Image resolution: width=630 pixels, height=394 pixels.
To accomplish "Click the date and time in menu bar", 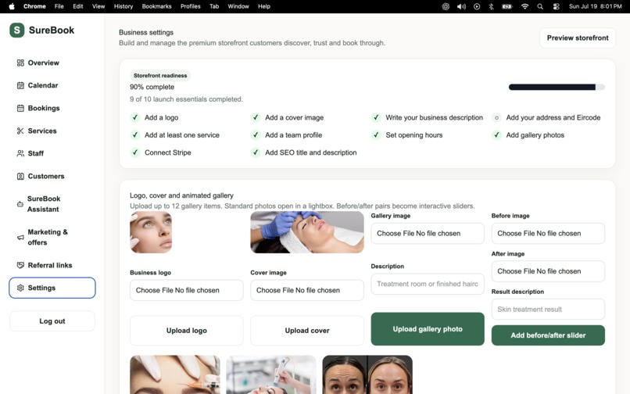I will tap(595, 6).
